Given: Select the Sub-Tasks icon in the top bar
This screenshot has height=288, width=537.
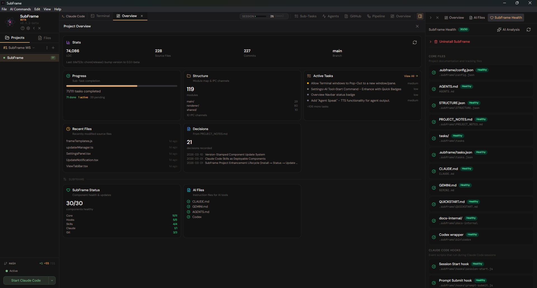Looking at the screenshot, I should click(x=296, y=16).
